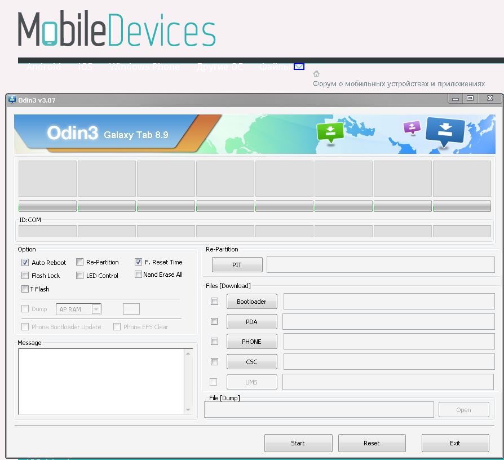Click inside the Message log box
The height and width of the screenshot is (460, 504).
(101, 382)
